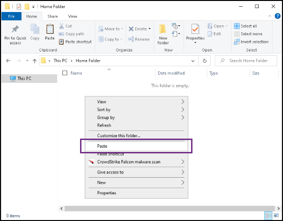Viewport: 283px width, 221px height.
Task: Expand the Delete dropdown arrow
Action: (150, 29)
